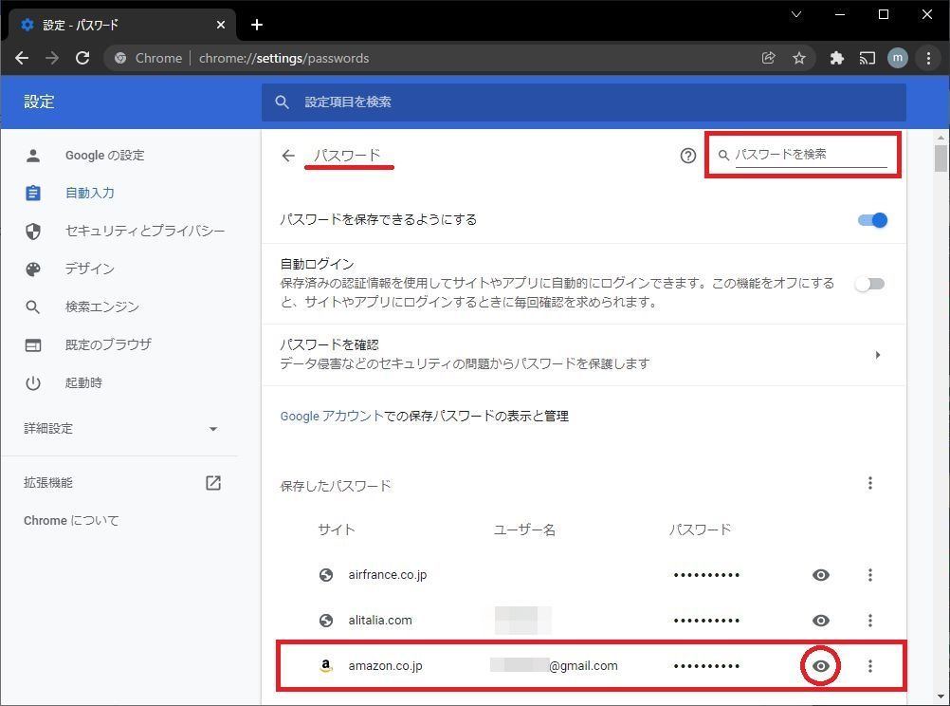Open Chrome について page
Screen dimensions: 950x706
click(71, 520)
